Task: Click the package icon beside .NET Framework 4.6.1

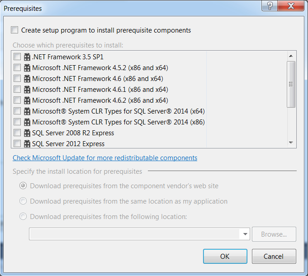Action: coord(27,90)
